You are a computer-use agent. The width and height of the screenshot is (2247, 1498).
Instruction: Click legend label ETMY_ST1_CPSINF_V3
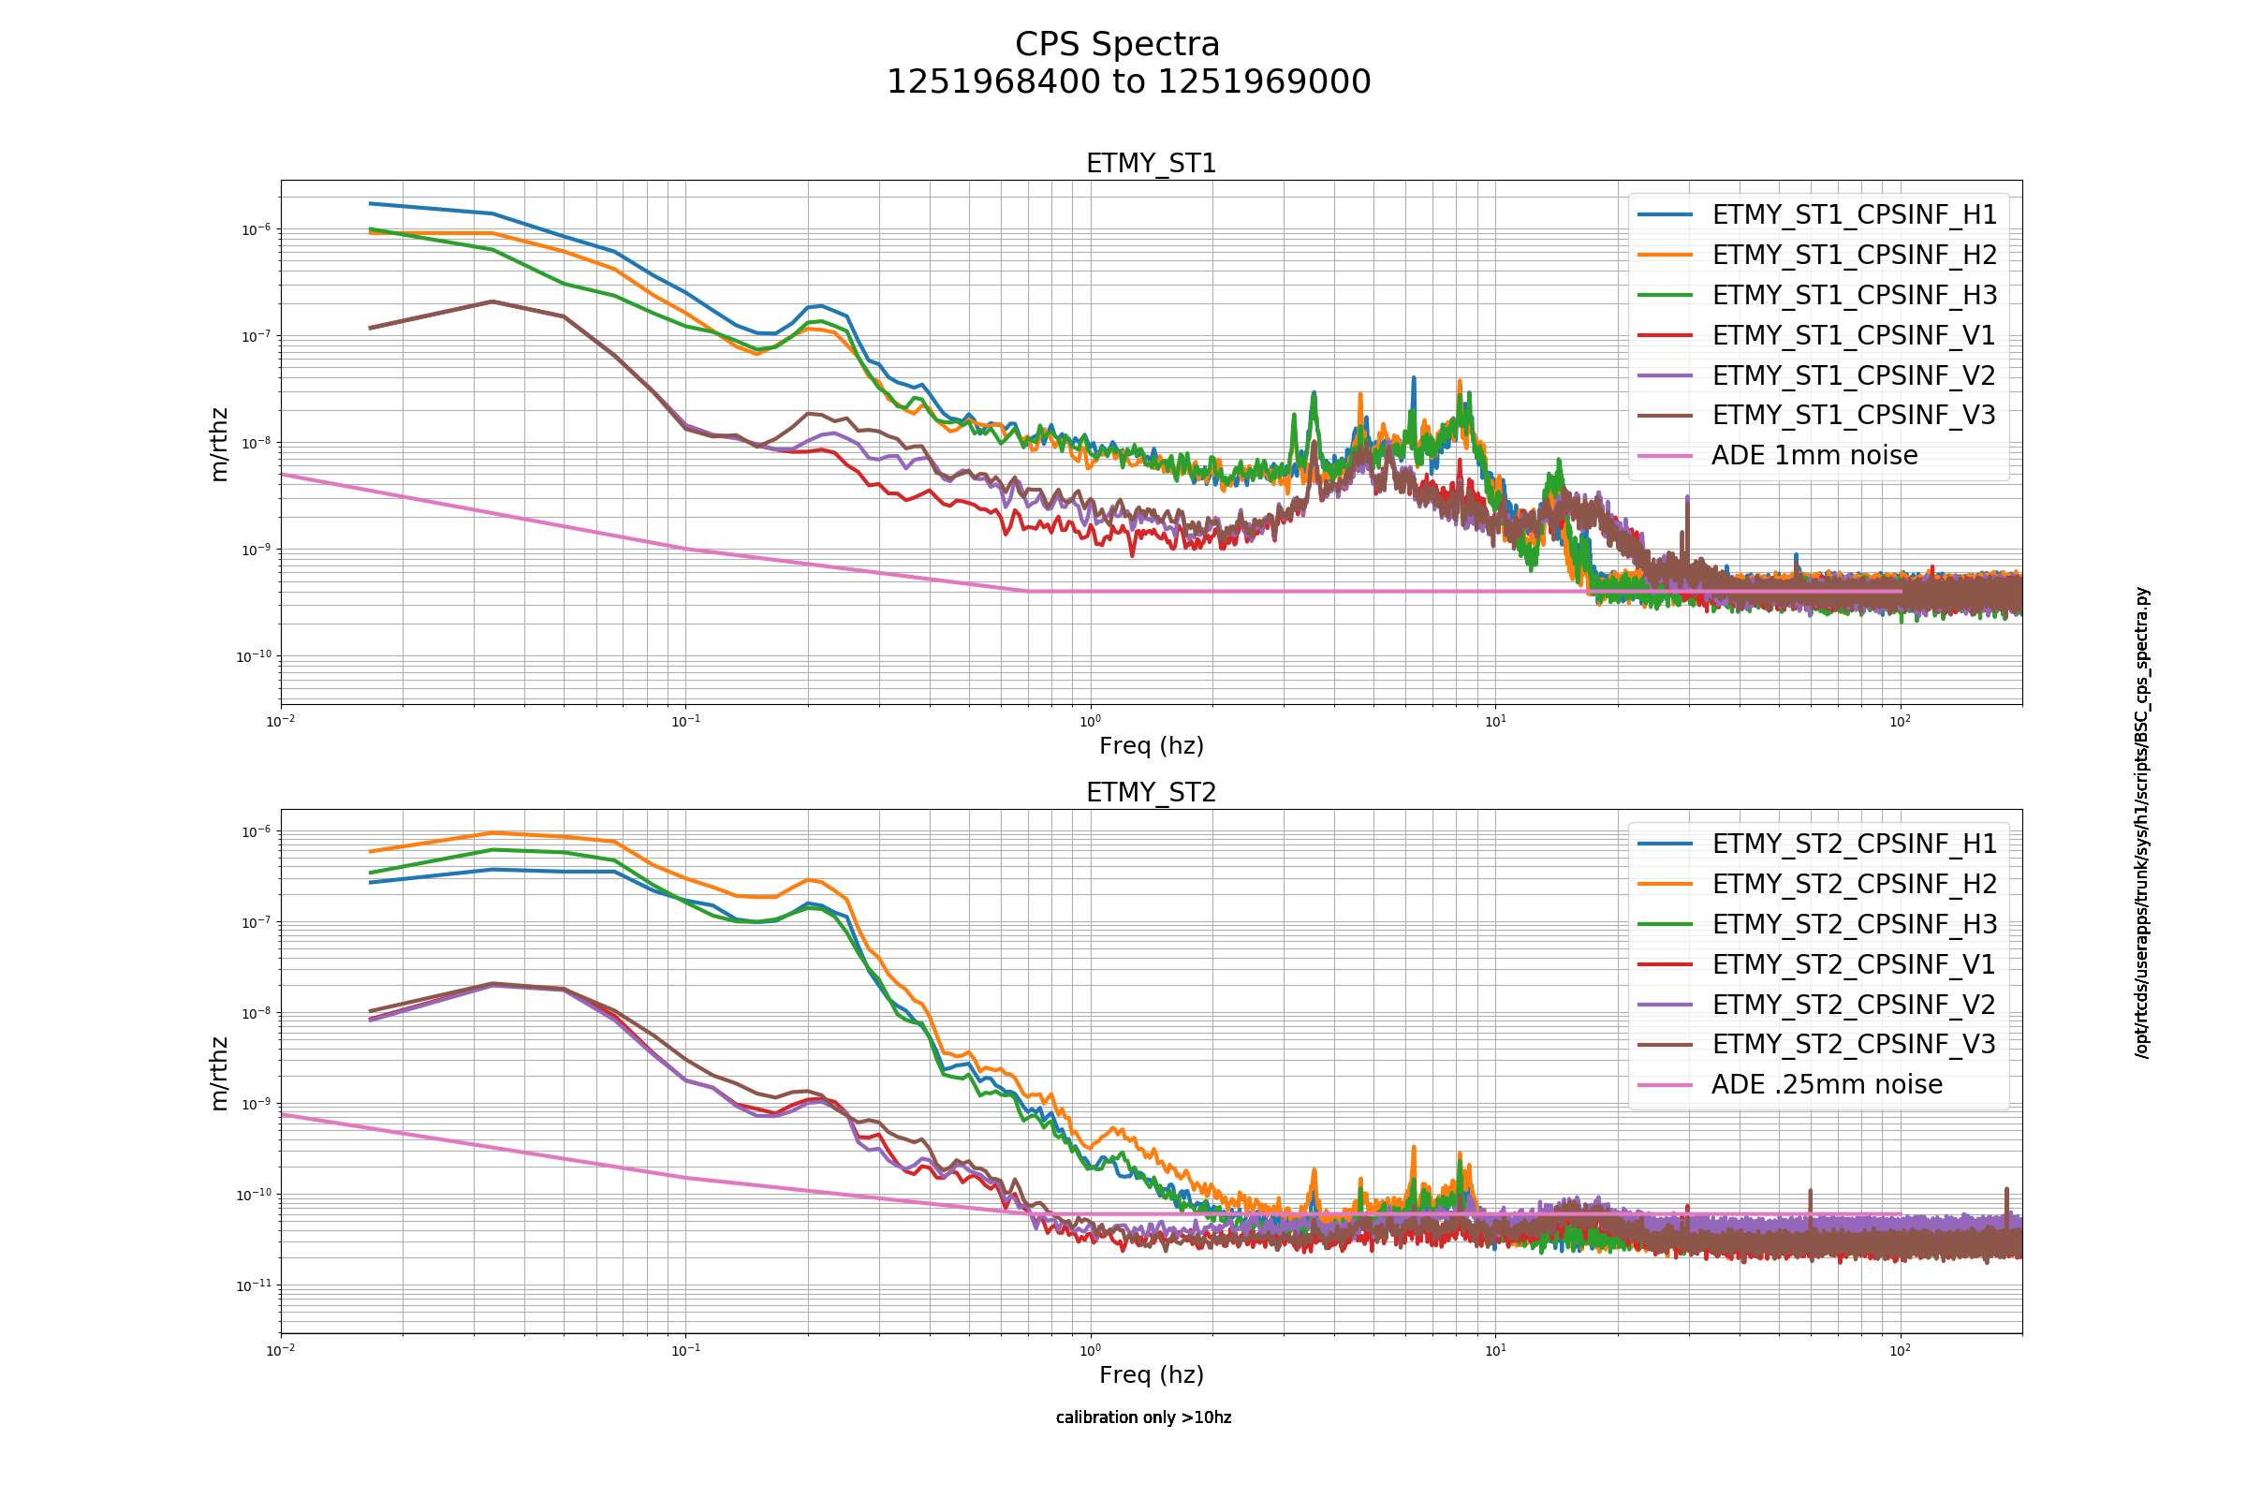pos(1854,415)
